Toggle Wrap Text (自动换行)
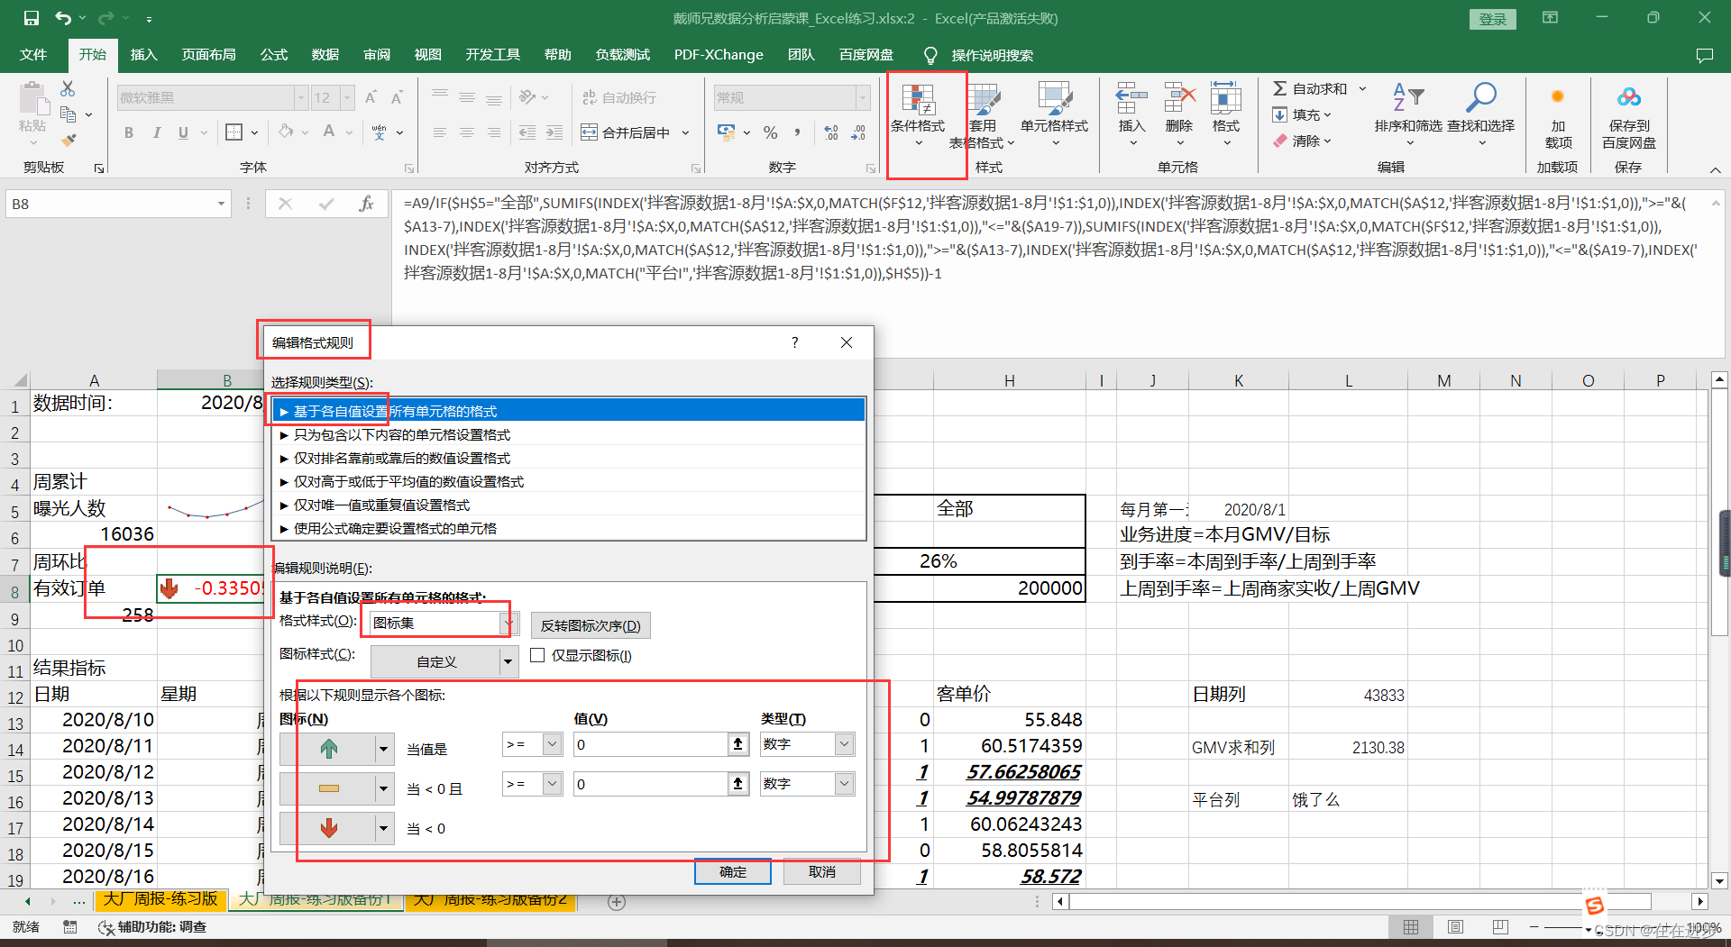This screenshot has height=947, width=1731. [x=619, y=97]
